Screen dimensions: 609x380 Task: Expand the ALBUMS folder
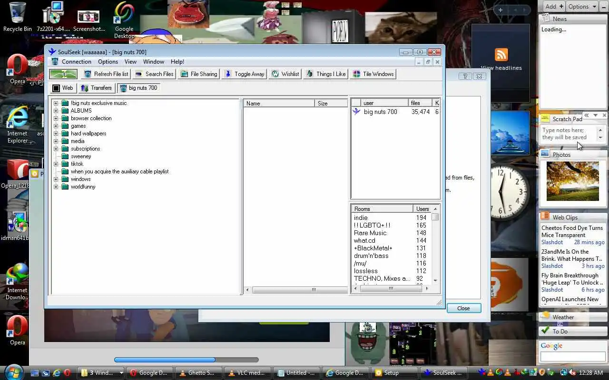click(56, 111)
